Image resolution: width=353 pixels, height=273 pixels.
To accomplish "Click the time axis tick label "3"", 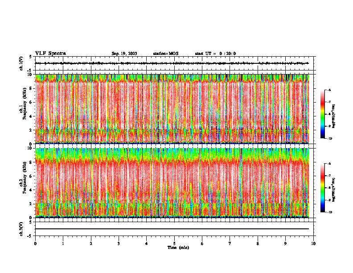I will (x=119, y=244).
